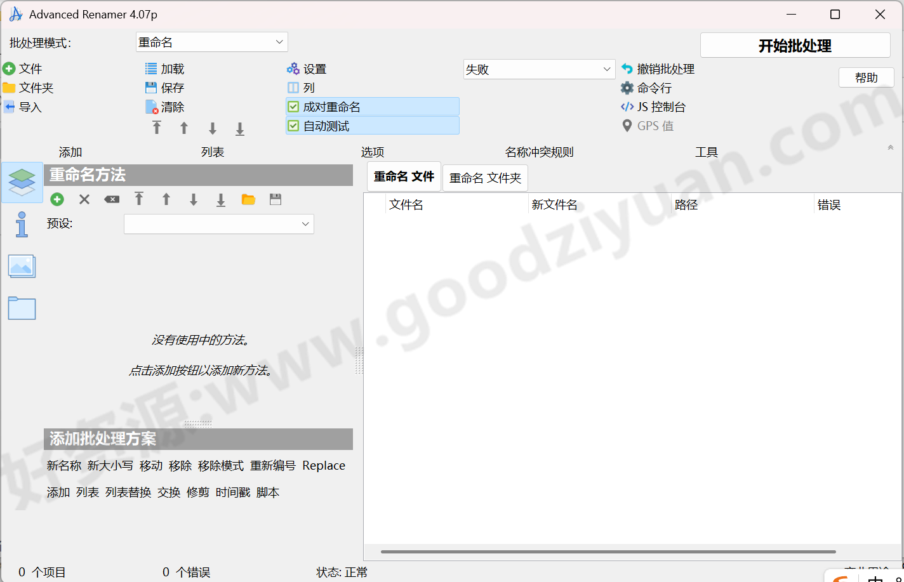904x582 pixels.
Task: Expand the 预设 (preset) dropdown
Action: coord(218,223)
